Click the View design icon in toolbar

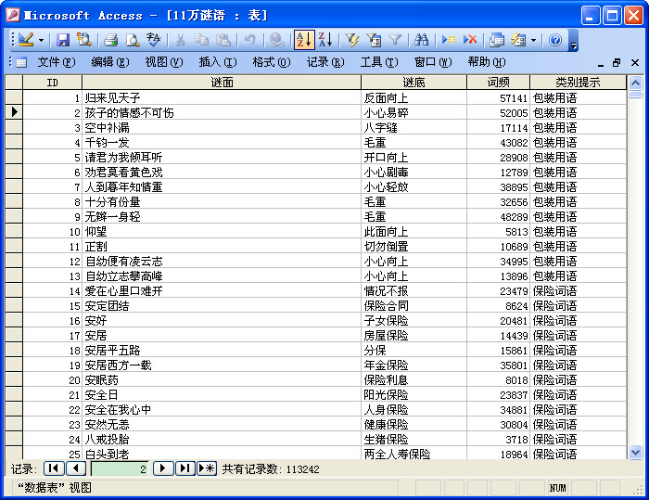pyautogui.click(x=26, y=40)
